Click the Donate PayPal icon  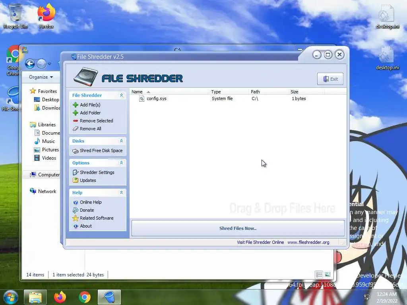(x=76, y=210)
